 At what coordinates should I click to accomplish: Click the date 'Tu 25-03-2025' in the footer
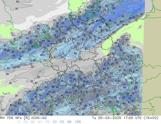(x=107, y=118)
